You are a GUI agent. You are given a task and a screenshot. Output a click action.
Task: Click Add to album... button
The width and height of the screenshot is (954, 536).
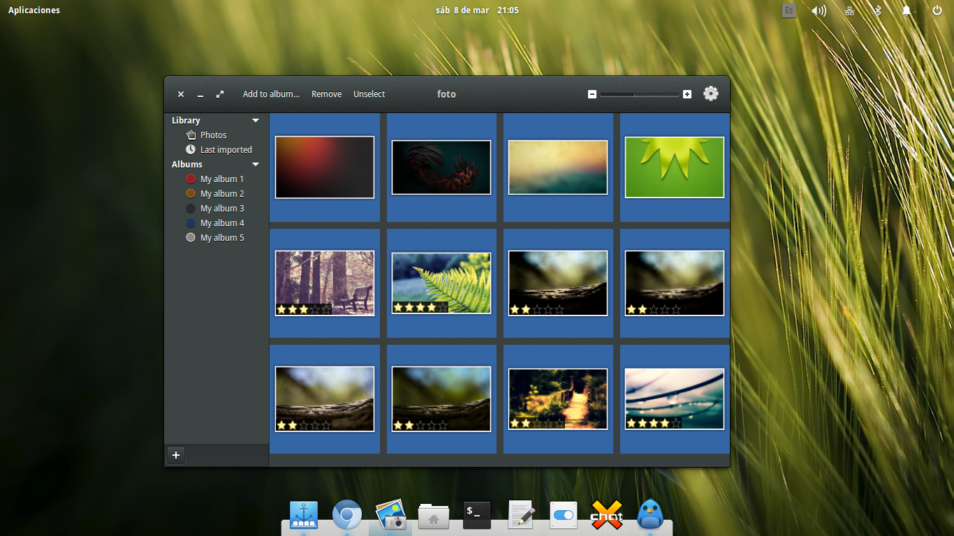pos(271,94)
